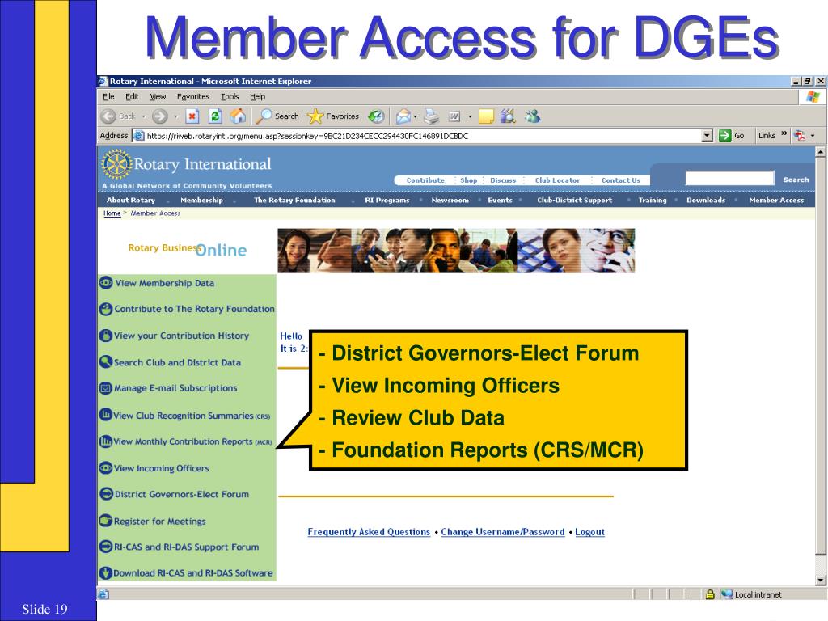Open View Club Recognition Summaries (CRS)

185,416
